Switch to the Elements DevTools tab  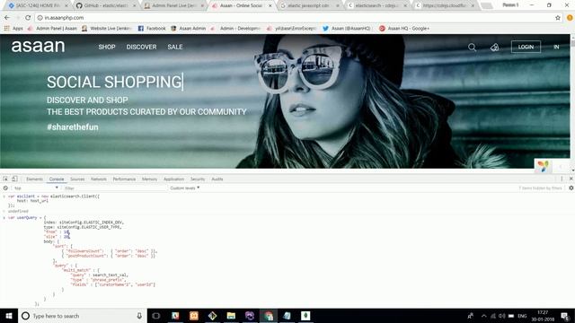[34, 179]
